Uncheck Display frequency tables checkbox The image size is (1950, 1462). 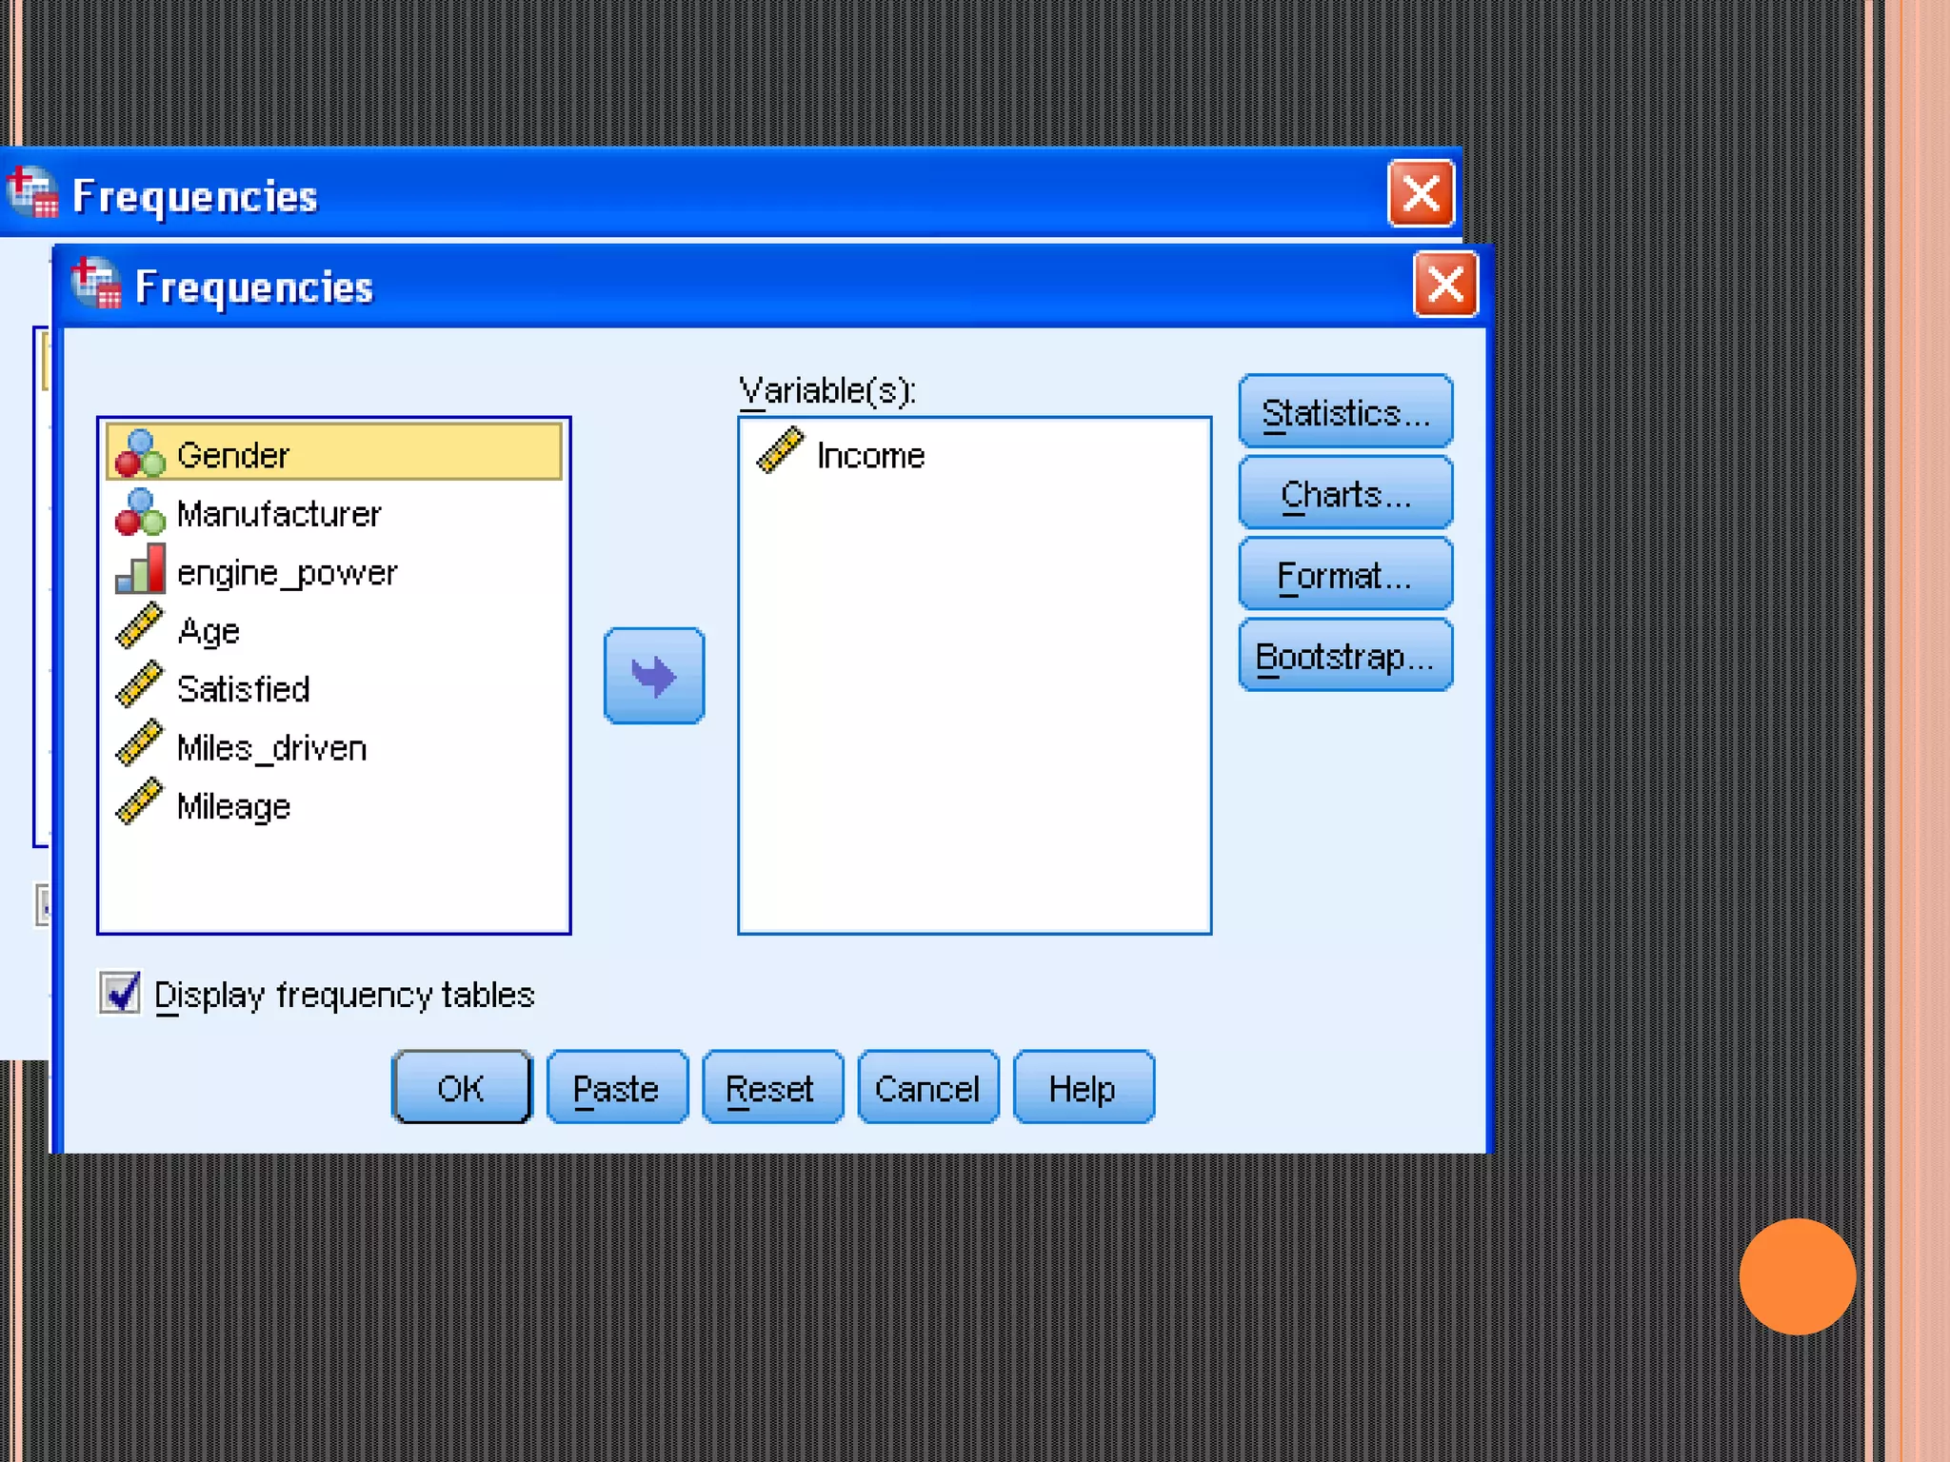click(121, 994)
